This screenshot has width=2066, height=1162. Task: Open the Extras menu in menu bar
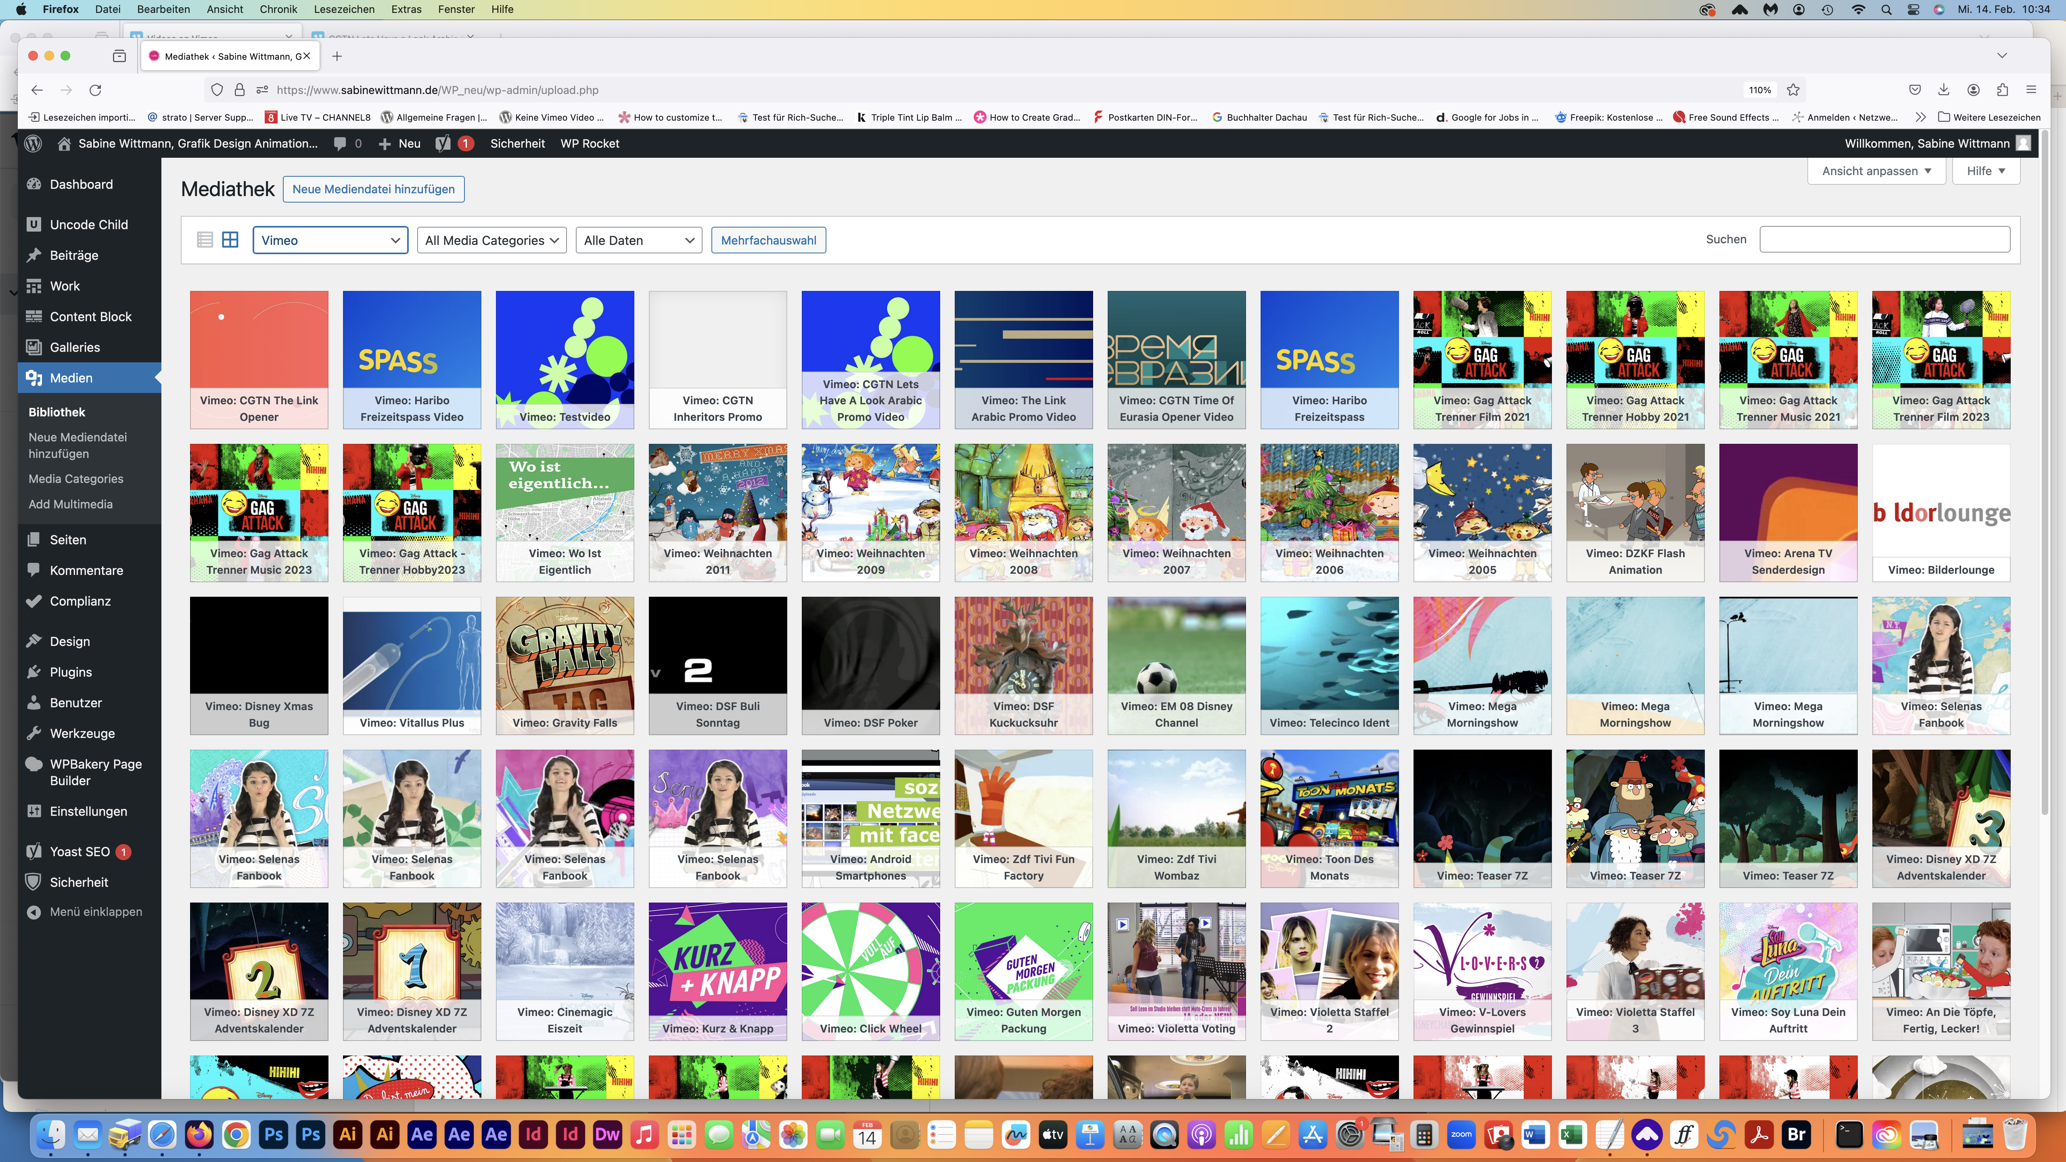tap(406, 10)
